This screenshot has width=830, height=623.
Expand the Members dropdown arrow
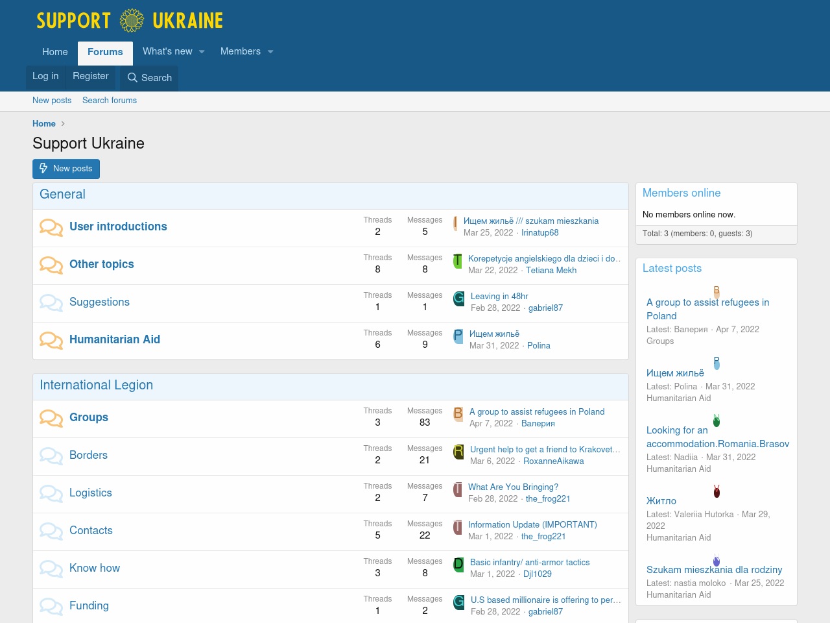[x=270, y=52]
